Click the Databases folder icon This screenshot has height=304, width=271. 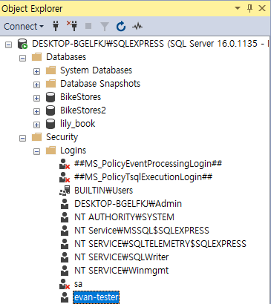click(x=36, y=57)
